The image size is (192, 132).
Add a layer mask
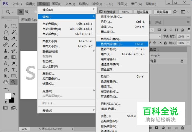click(x=156, y=128)
